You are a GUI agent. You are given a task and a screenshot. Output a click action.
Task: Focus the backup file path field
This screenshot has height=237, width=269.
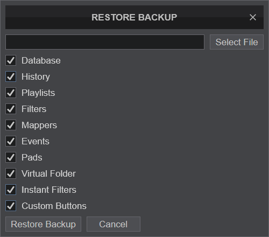105,42
